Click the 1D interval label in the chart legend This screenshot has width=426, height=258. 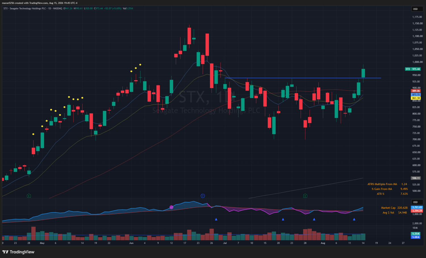click(50, 9)
